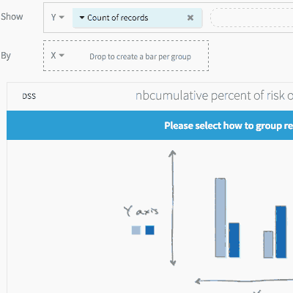Open the Y axis dropdown
The height and width of the screenshot is (293, 293).
58,18
